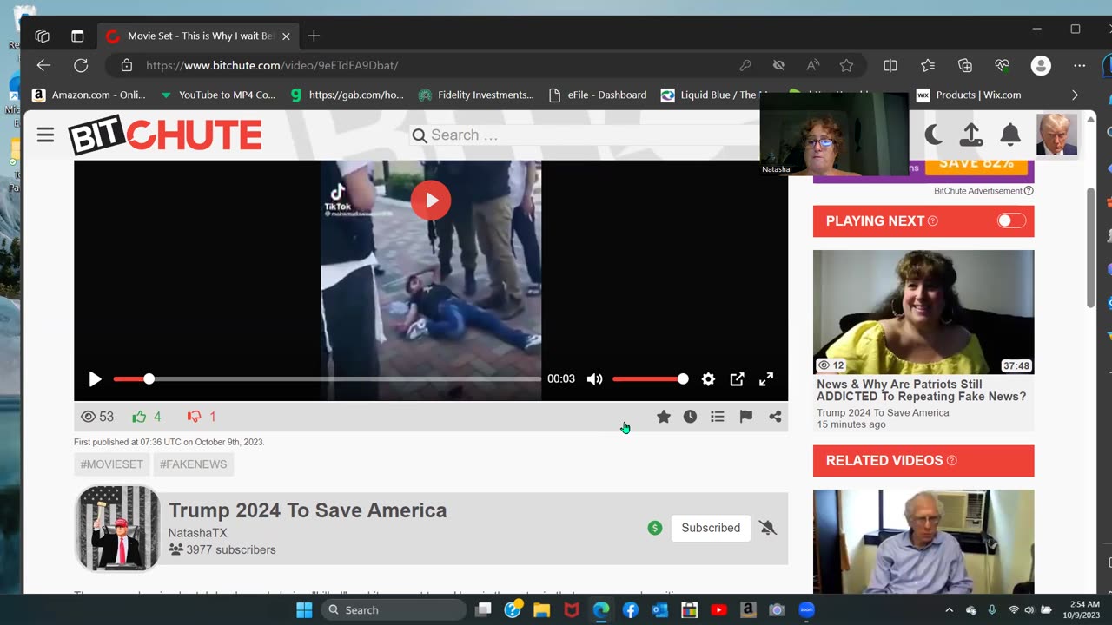This screenshot has height=625, width=1112.
Task: Open gab.com bookmark
Action: click(x=347, y=95)
